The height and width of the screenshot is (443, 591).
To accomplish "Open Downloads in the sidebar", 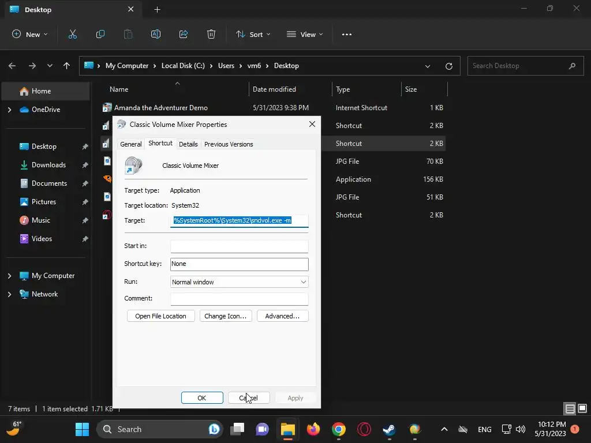I will pos(47,165).
